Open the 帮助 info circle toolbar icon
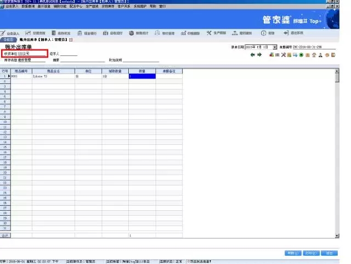The width and height of the screenshot is (351, 264). click(x=268, y=33)
